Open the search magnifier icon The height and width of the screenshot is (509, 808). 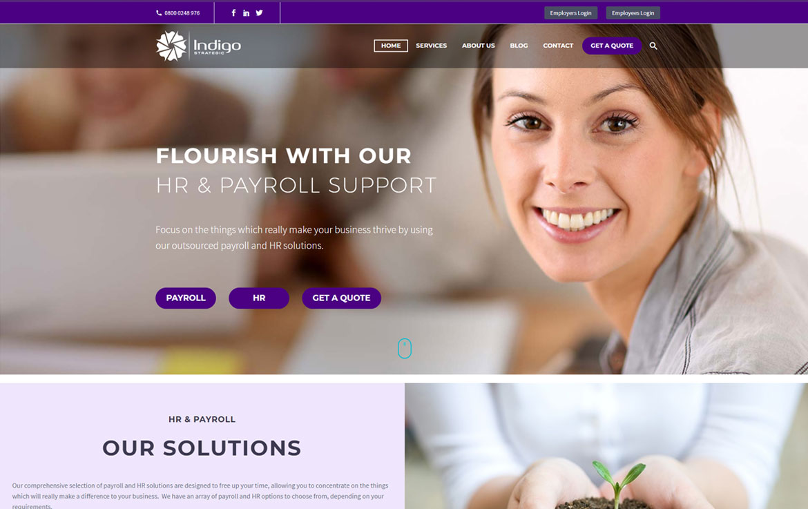(653, 46)
